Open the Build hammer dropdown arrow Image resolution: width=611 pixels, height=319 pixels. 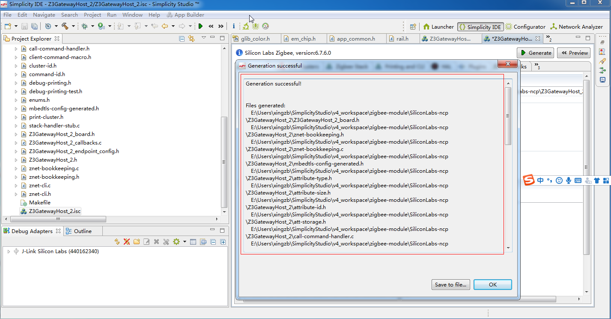tap(73, 26)
